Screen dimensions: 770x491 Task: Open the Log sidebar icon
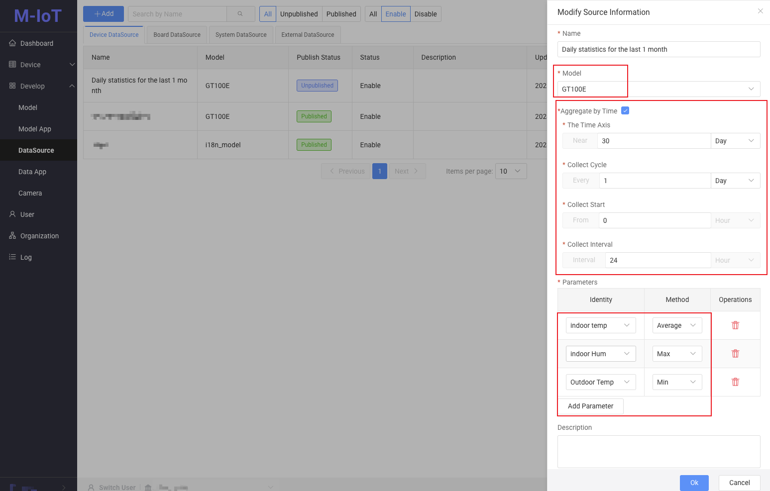pyautogui.click(x=12, y=257)
